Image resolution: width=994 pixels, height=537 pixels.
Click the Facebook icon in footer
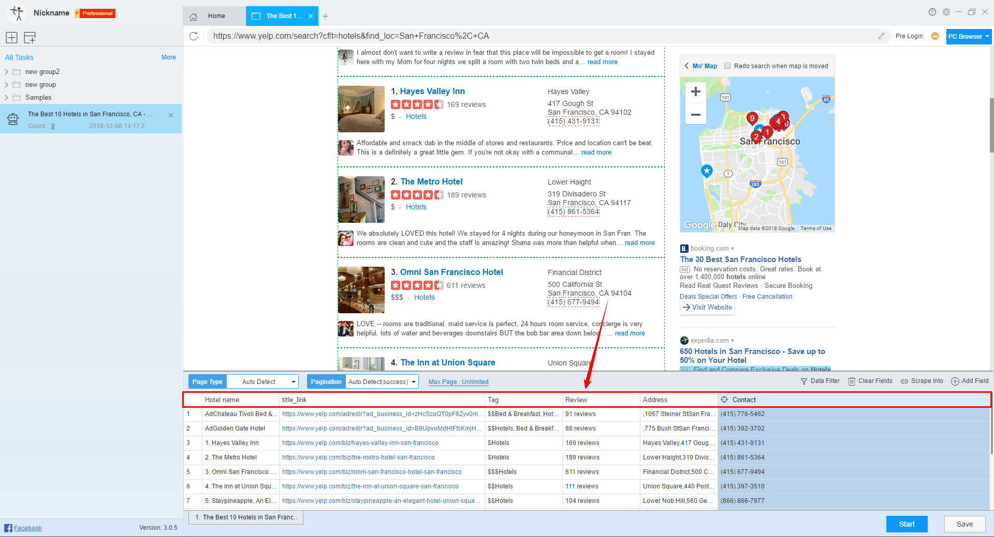coord(8,528)
